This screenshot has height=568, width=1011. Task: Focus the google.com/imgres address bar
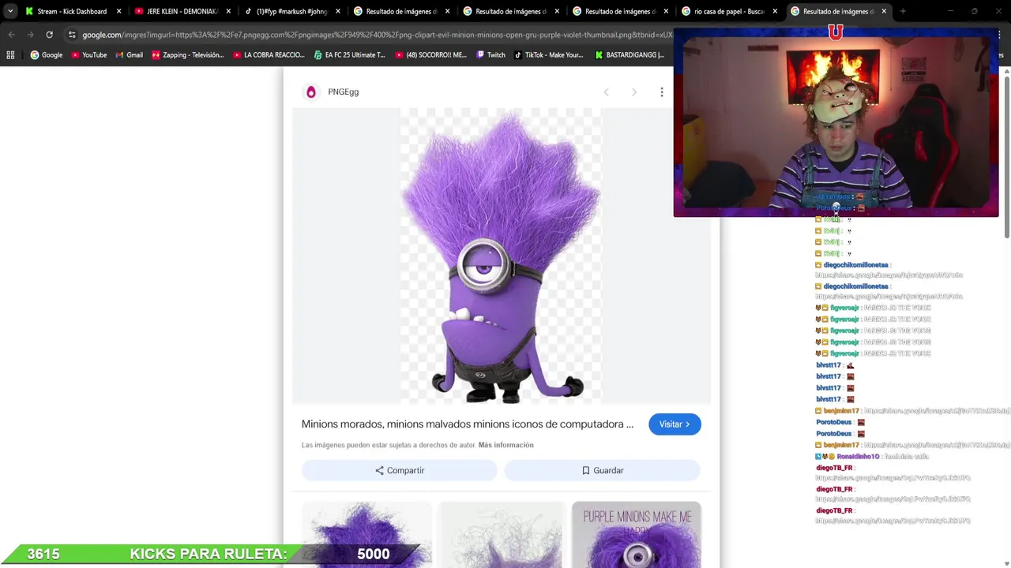pyautogui.click(x=378, y=35)
